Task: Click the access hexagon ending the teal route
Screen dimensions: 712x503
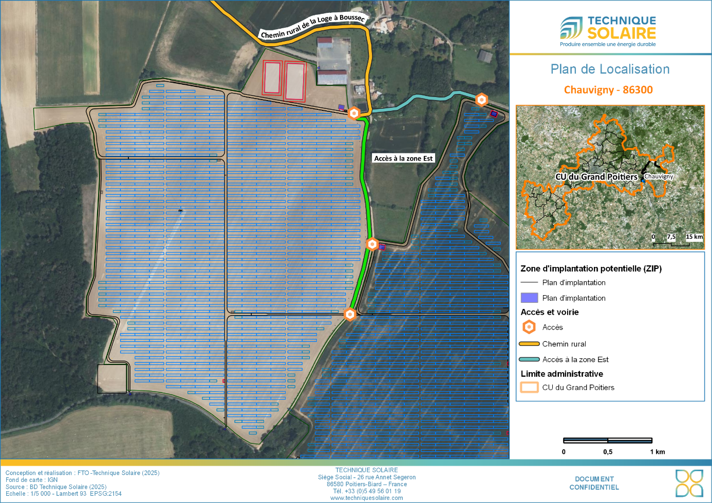Action: [x=481, y=100]
